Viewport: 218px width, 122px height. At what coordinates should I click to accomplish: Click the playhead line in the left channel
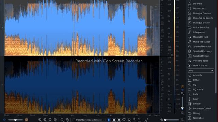[74, 28]
